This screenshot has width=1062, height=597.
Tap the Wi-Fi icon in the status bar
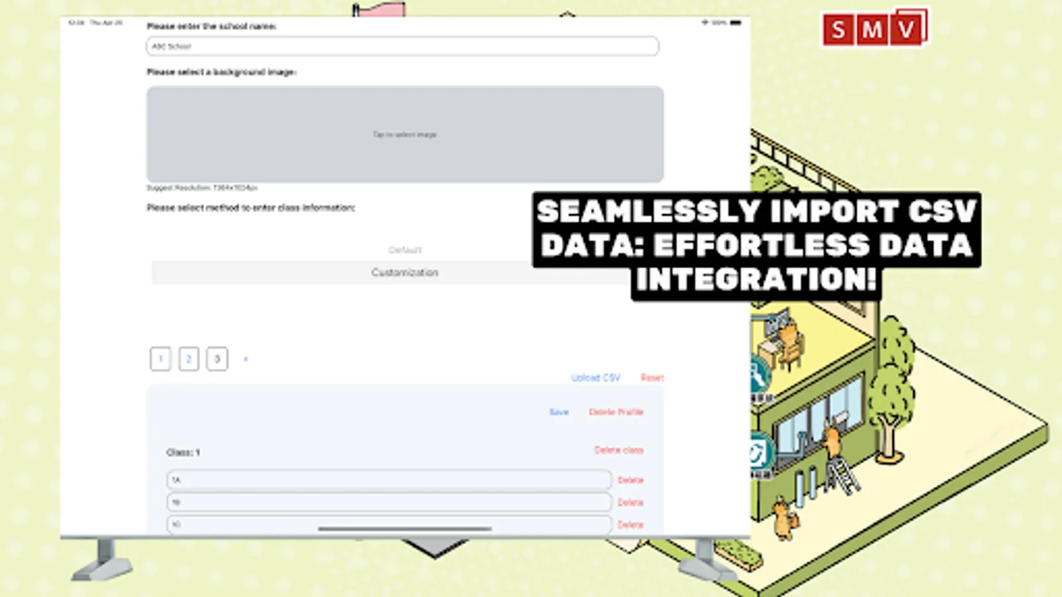[x=706, y=21]
